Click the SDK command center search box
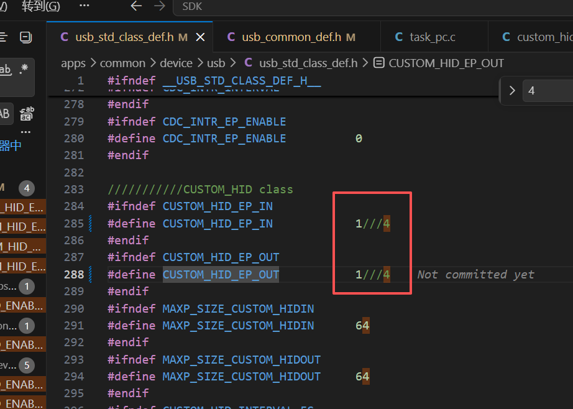 point(373,7)
